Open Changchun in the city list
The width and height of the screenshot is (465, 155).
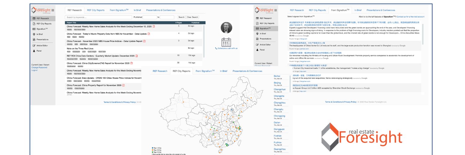click(280, 89)
